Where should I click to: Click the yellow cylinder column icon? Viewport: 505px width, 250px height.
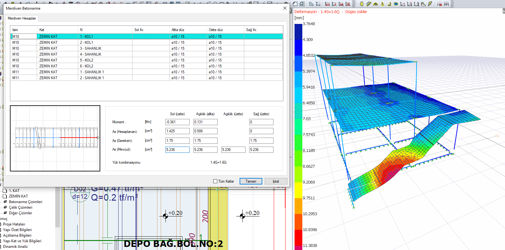(x=362, y=4)
